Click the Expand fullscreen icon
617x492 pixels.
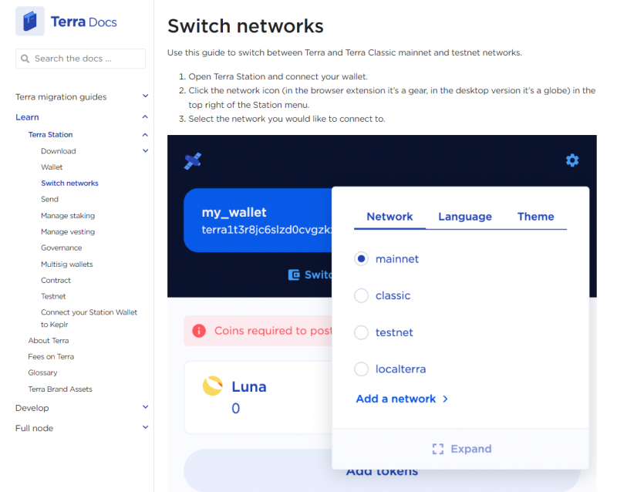(438, 449)
